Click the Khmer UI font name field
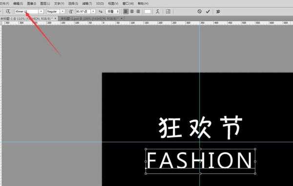The image size is (293, 186). pos(27,11)
